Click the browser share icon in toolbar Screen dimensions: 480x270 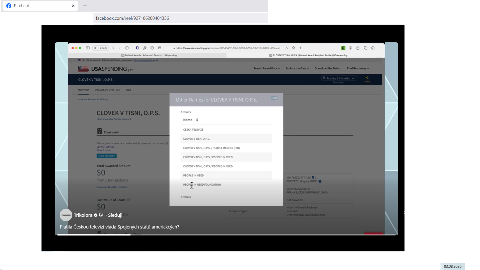tap(358, 48)
